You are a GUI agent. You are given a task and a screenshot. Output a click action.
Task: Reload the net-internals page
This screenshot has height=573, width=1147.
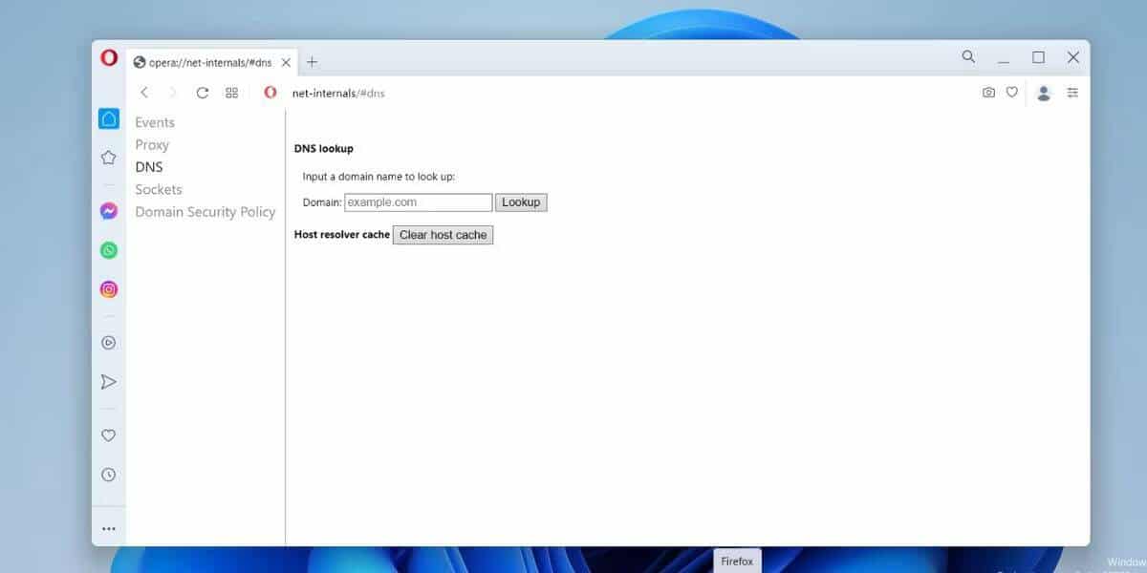point(203,93)
